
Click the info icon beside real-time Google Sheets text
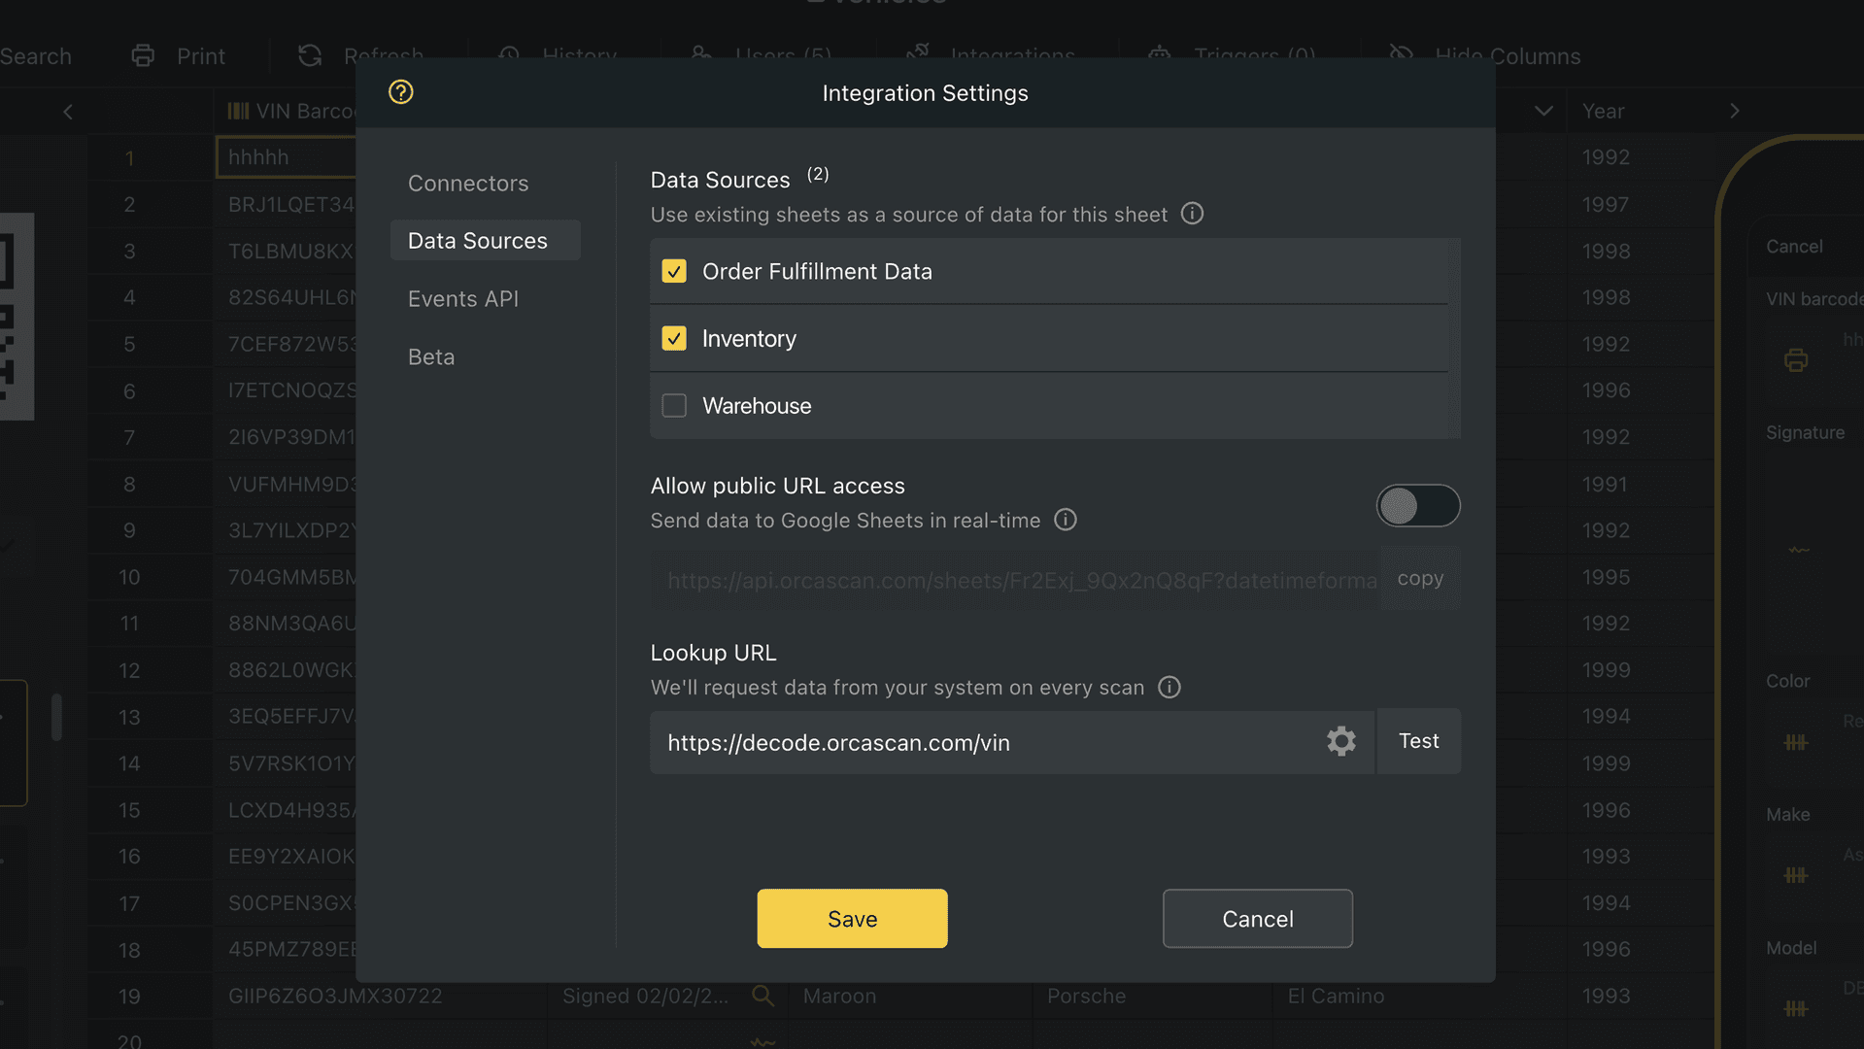(x=1065, y=520)
